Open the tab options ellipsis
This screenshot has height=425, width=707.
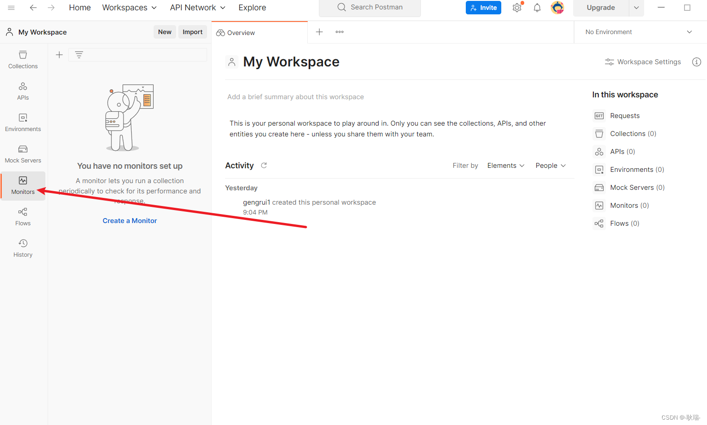point(340,32)
